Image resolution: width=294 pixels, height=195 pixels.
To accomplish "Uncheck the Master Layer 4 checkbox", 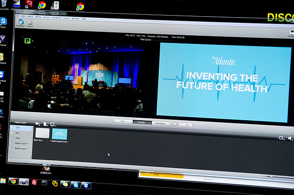I will pos(11,143).
